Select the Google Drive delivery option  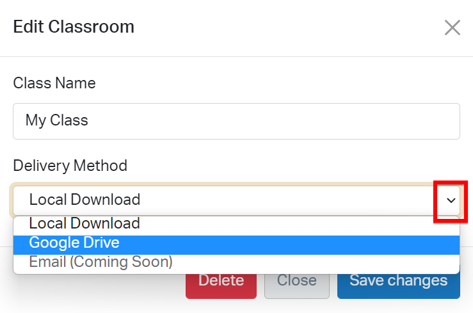(x=74, y=243)
